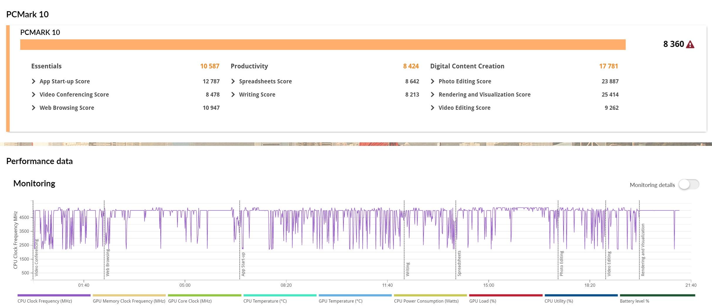Click the Spreadsheets timeline marker
This screenshot has width=712, height=307.
point(459,263)
